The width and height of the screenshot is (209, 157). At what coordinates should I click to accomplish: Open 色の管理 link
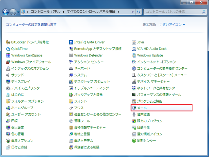17,134
